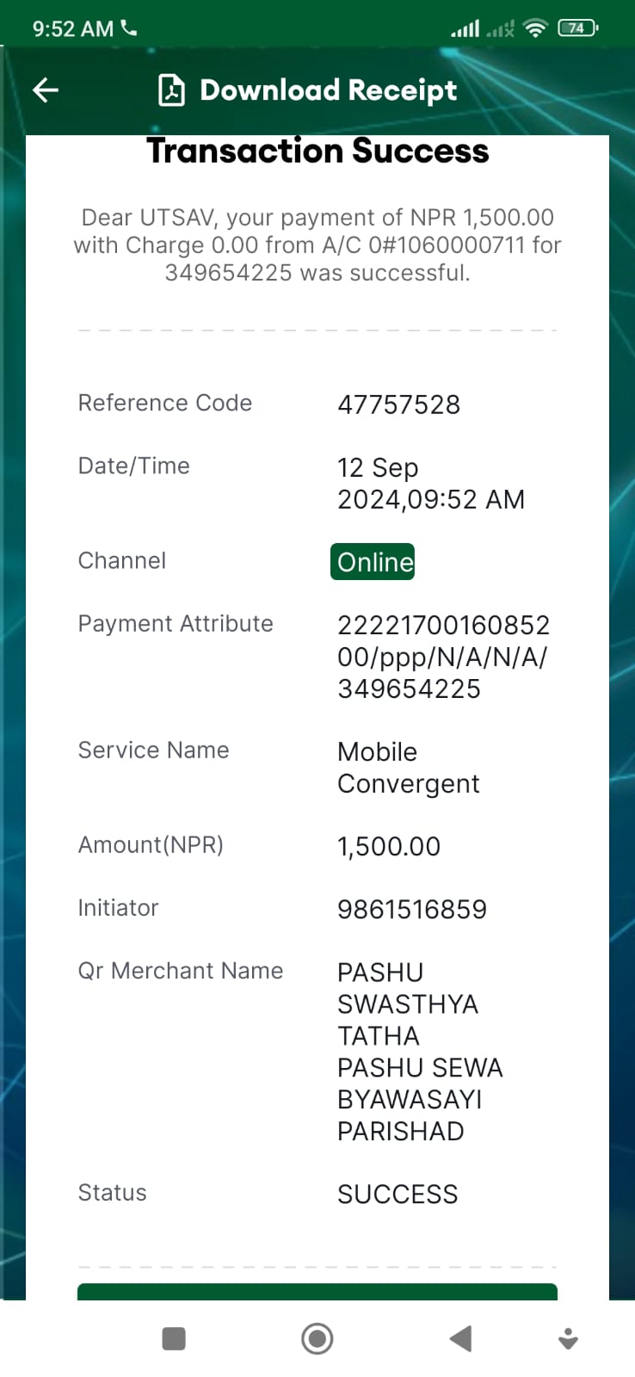The width and height of the screenshot is (635, 1377).
Task: Select reference code 47757528
Action: coord(398,404)
